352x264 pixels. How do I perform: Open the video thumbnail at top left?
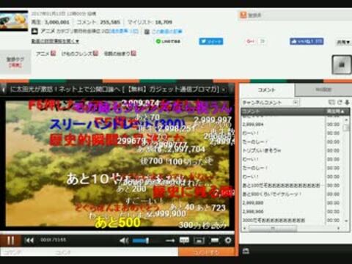pyautogui.click(x=14, y=21)
